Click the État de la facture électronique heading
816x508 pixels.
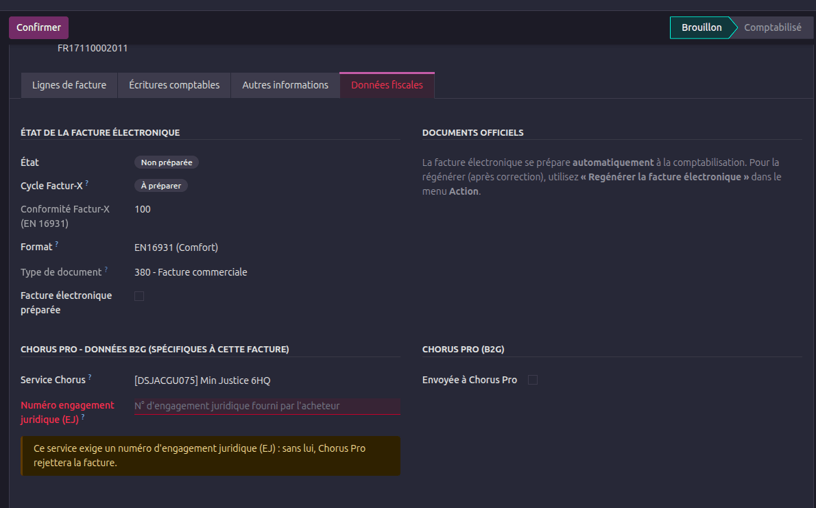pyautogui.click(x=100, y=133)
